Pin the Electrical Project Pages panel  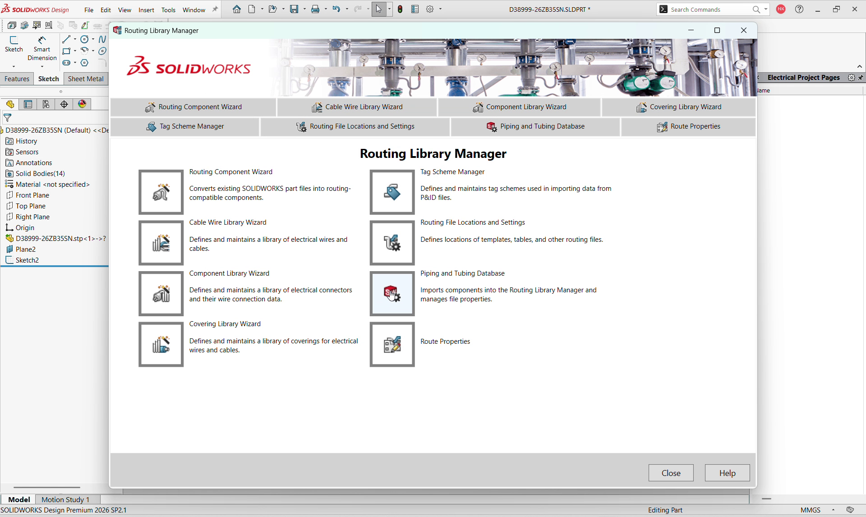(861, 78)
